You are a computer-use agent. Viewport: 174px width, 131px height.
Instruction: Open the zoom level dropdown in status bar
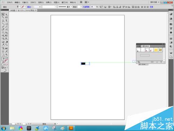coord(16,124)
